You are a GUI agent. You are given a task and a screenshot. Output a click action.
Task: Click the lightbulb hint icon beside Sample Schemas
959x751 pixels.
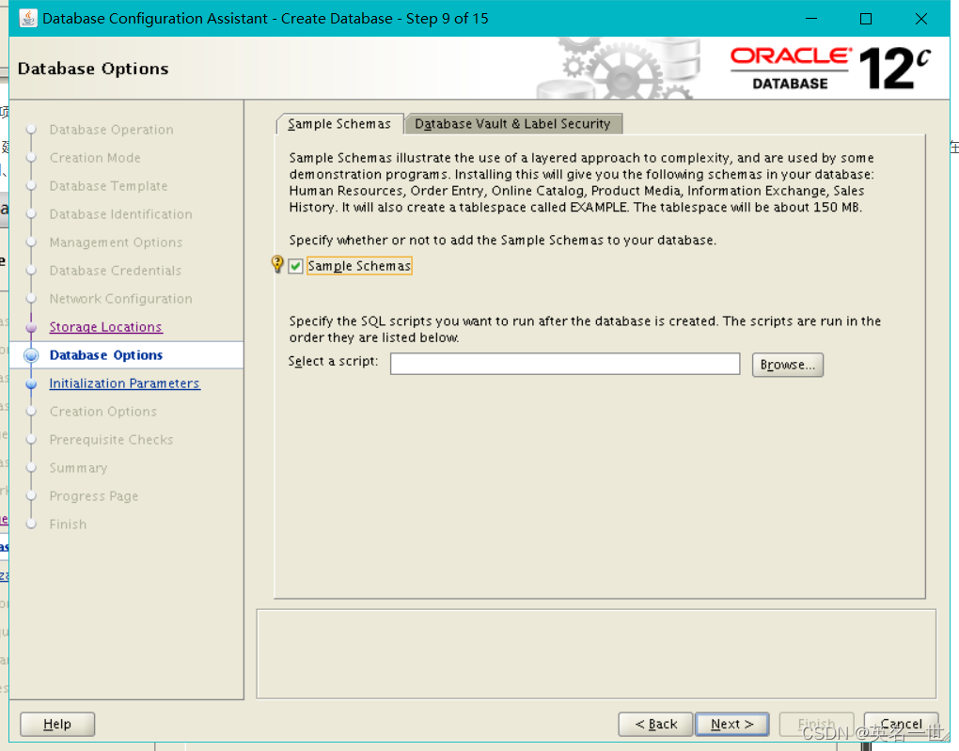277,264
